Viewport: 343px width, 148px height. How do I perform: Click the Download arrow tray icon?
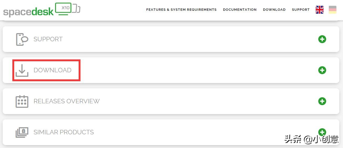pos(22,70)
